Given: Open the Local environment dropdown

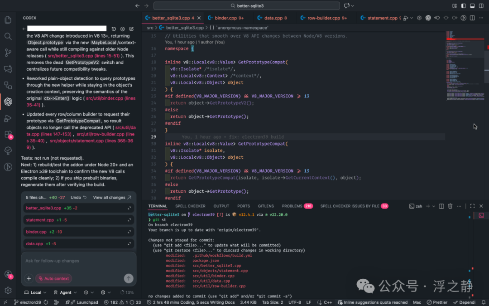Looking at the screenshot, I should (x=36, y=292).
